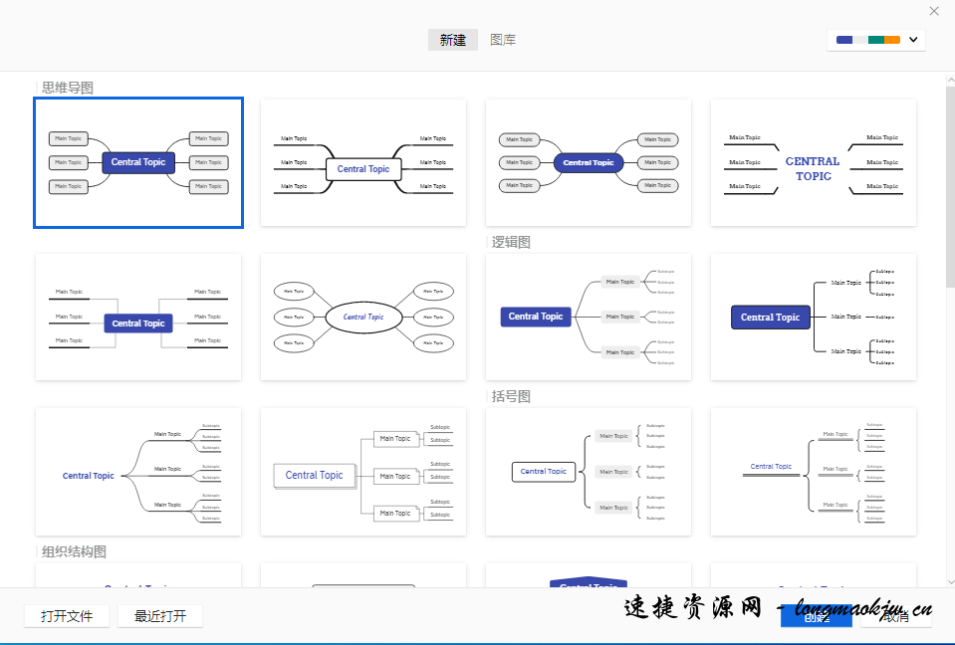Switch to the 新建 tab
The image size is (955, 645).
pyautogui.click(x=452, y=40)
